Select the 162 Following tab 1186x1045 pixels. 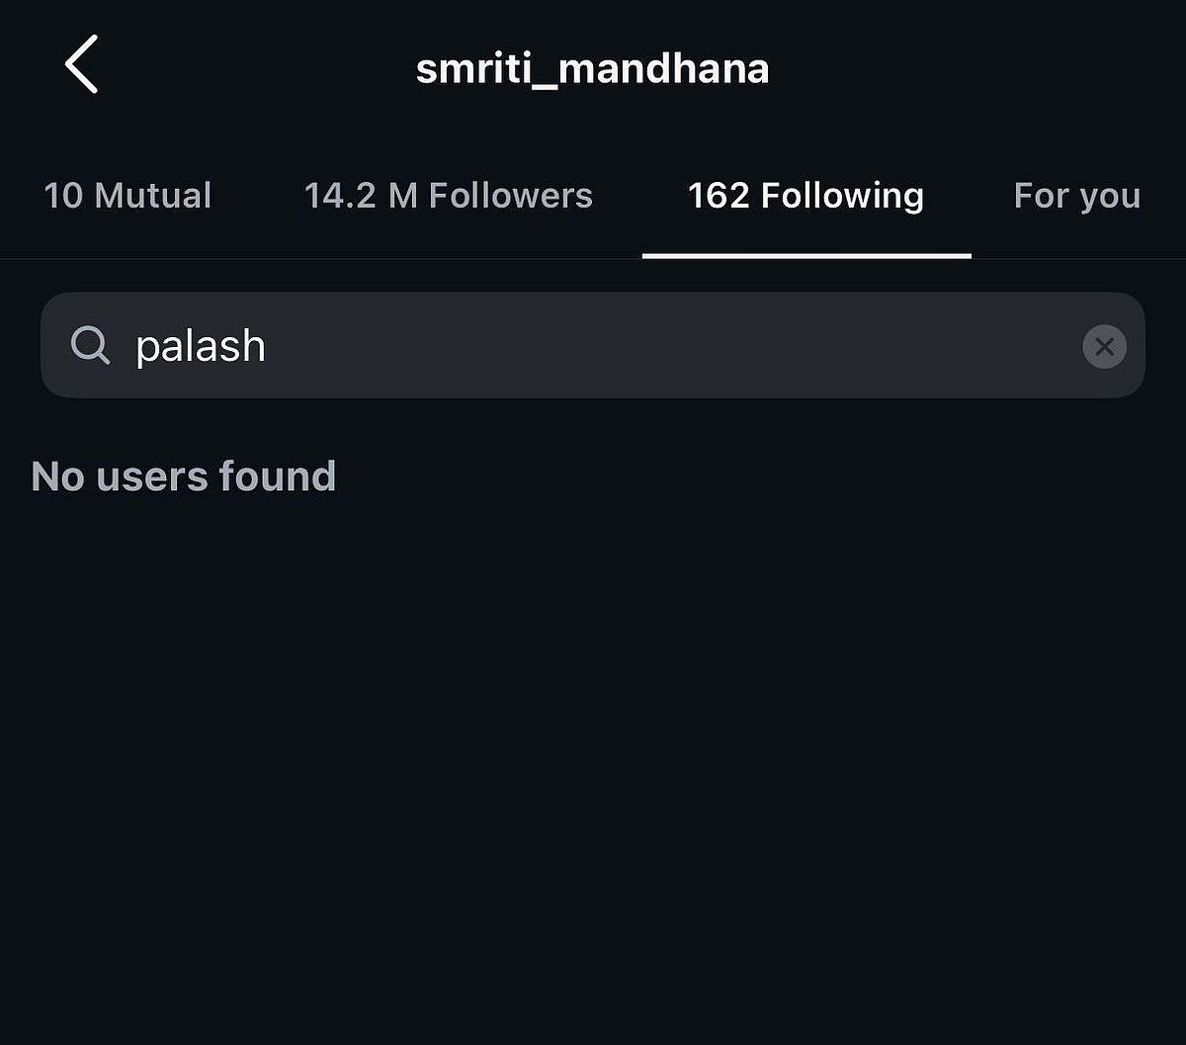(x=805, y=196)
